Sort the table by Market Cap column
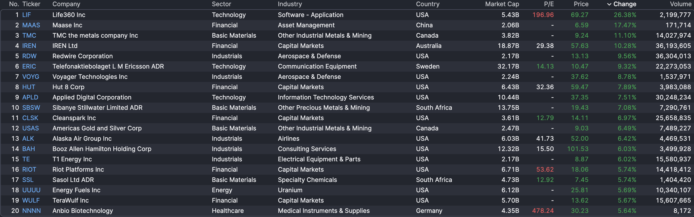The width and height of the screenshot is (694, 217). point(502,4)
